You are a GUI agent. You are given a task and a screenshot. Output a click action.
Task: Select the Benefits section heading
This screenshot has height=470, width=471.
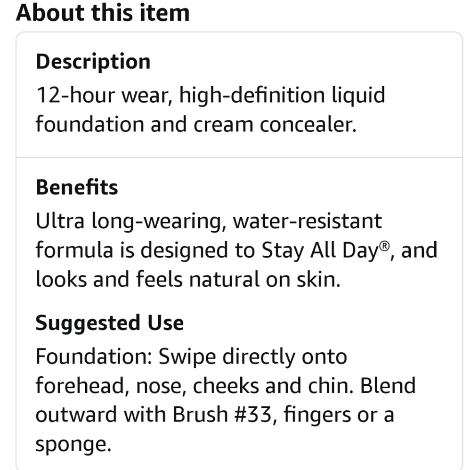(77, 187)
